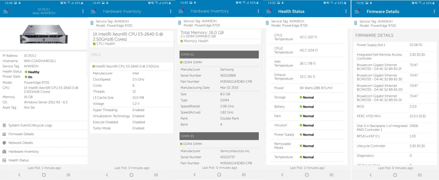This screenshot has height=180, width=439.
Task: Open hamburger menu on the idrac-AVXK9OH screen
Action: pos(5,11)
